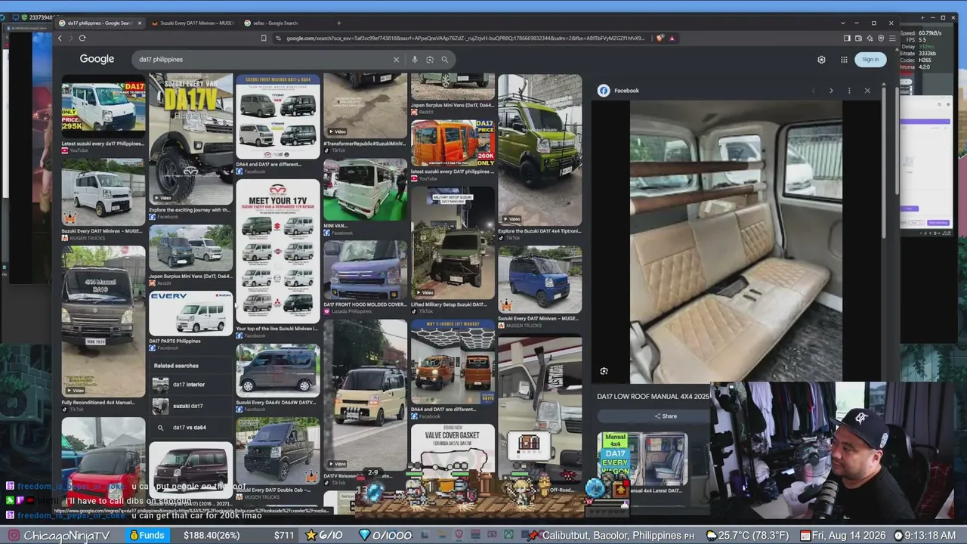Open a new browser tab
Screen dimensions: 967x544
pos(338,23)
